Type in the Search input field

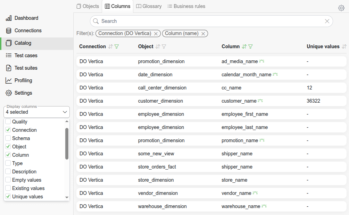coord(208,21)
